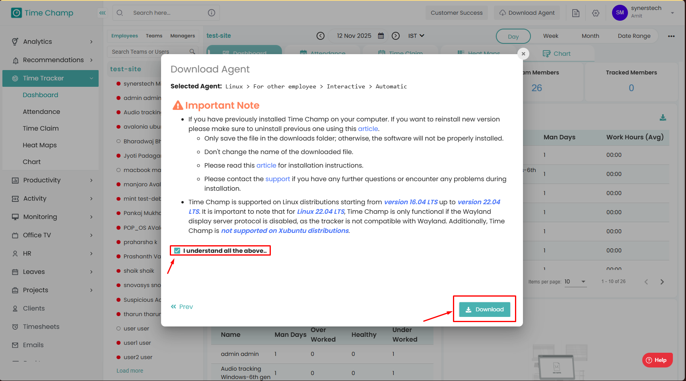The width and height of the screenshot is (686, 381).
Task: Click the Leaves calendar sidebar icon
Action: (x=15, y=272)
